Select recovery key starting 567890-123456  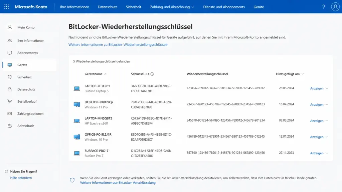[226, 153]
